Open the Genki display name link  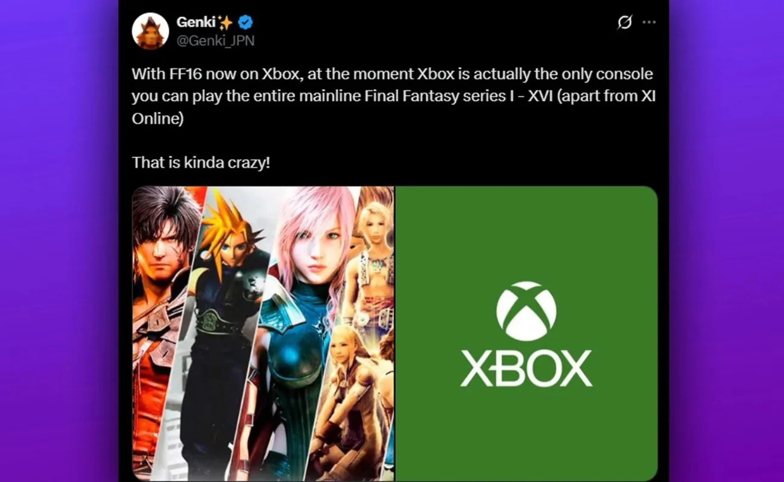pos(196,22)
